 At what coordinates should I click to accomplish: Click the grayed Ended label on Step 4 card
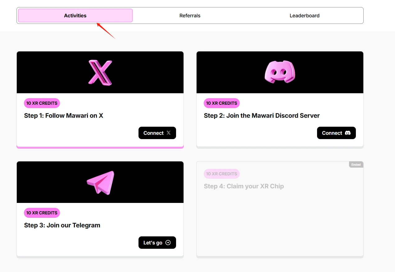[x=356, y=165]
